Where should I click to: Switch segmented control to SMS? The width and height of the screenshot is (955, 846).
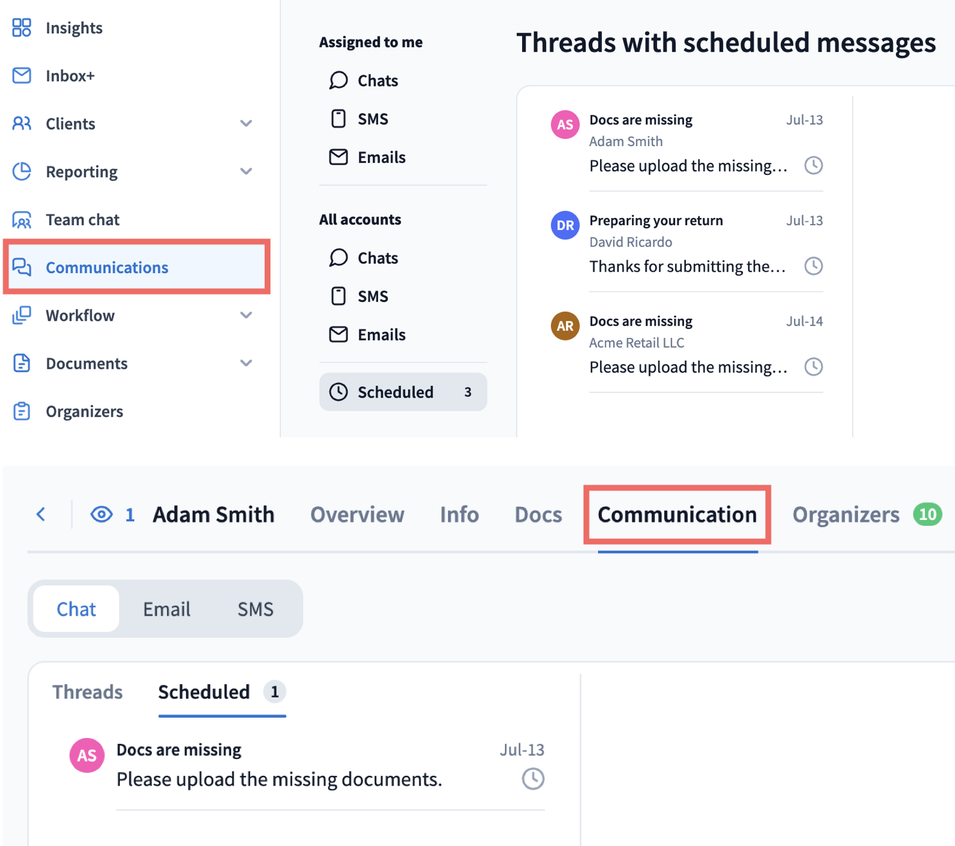[255, 609]
